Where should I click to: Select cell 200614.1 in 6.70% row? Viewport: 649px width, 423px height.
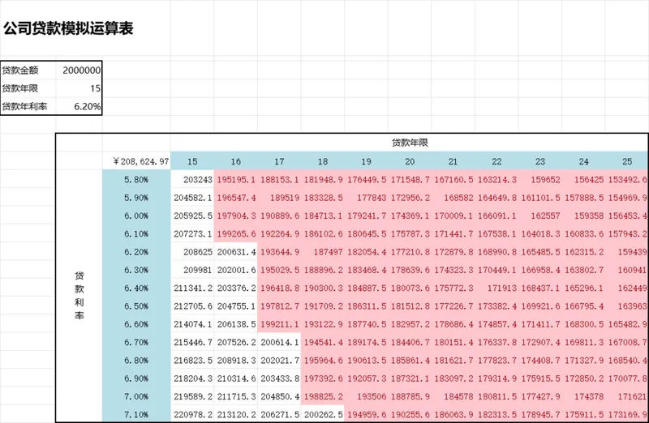click(x=279, y=342)
